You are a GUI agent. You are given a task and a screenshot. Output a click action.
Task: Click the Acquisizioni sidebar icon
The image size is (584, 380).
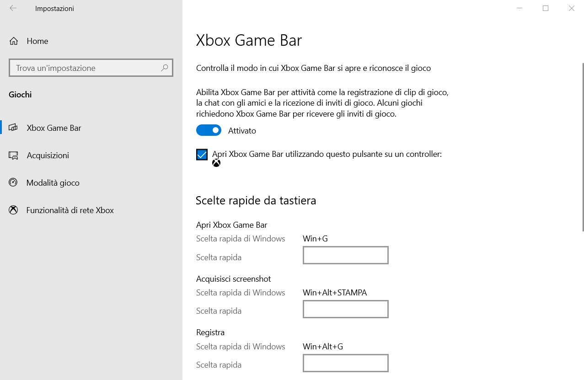[13, 155]
